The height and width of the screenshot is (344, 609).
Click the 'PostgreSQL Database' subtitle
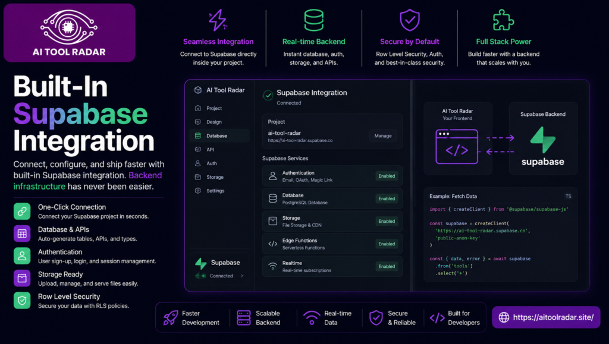pos(305,203)
